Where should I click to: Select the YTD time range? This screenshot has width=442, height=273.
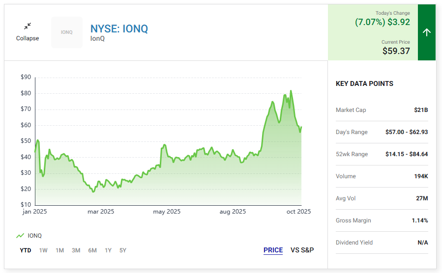click(x=26, y=250)
